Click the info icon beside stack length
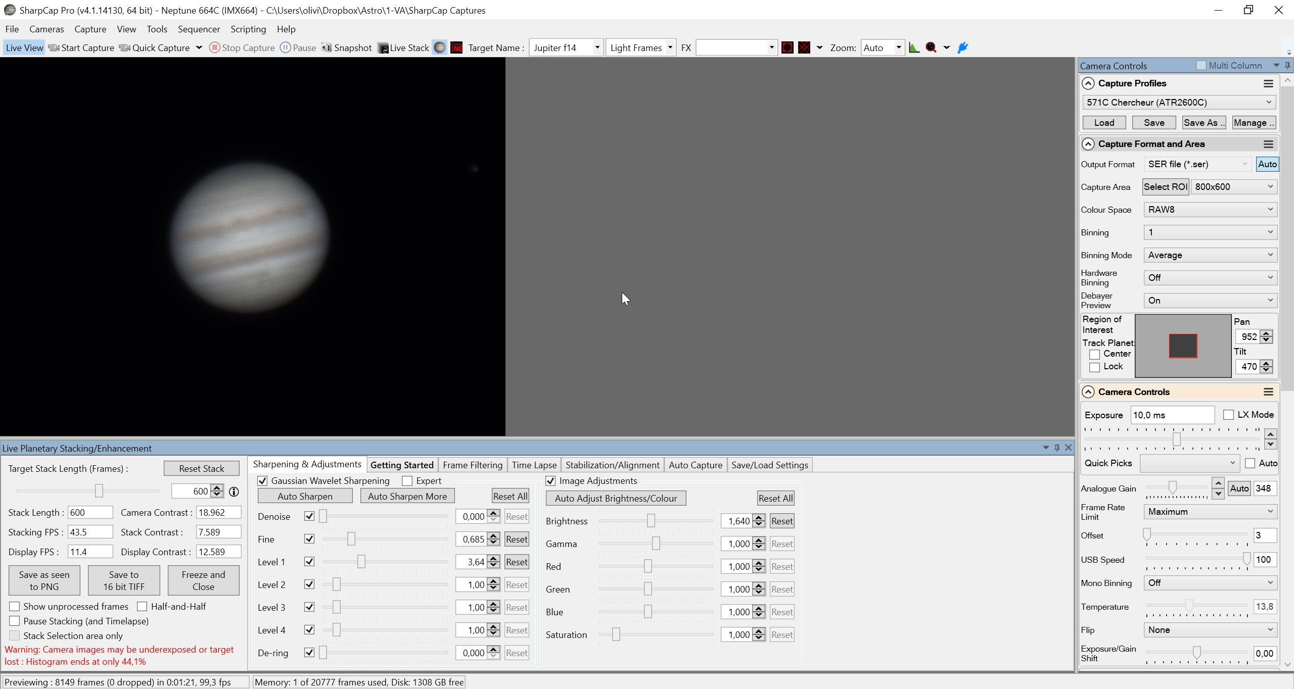Screen dimensions: 1294x689 [234, 491]
